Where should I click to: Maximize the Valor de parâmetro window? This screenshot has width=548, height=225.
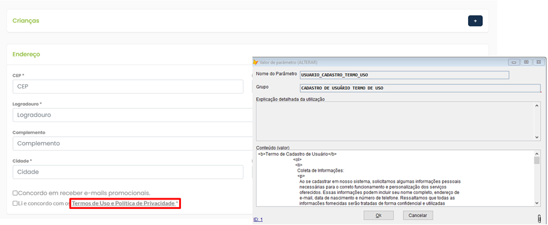526,62
